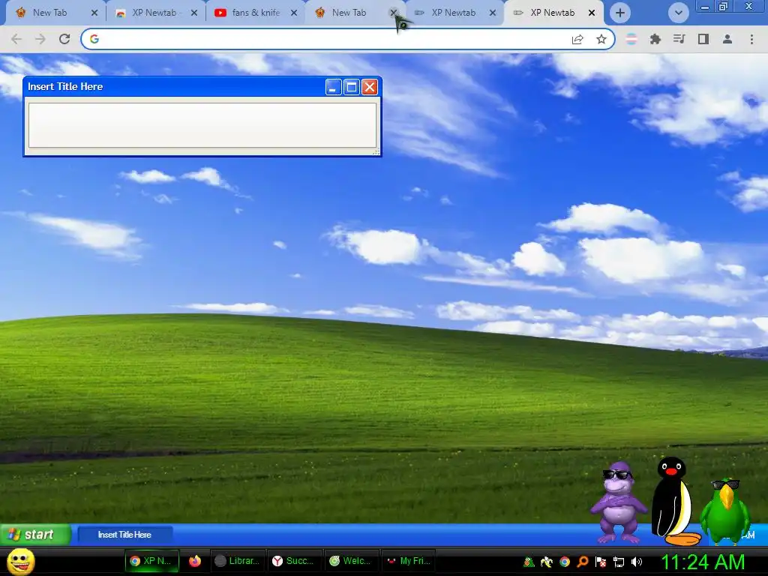
Task: Minimize the Insert Title Here window
Action: coord(334,87)
